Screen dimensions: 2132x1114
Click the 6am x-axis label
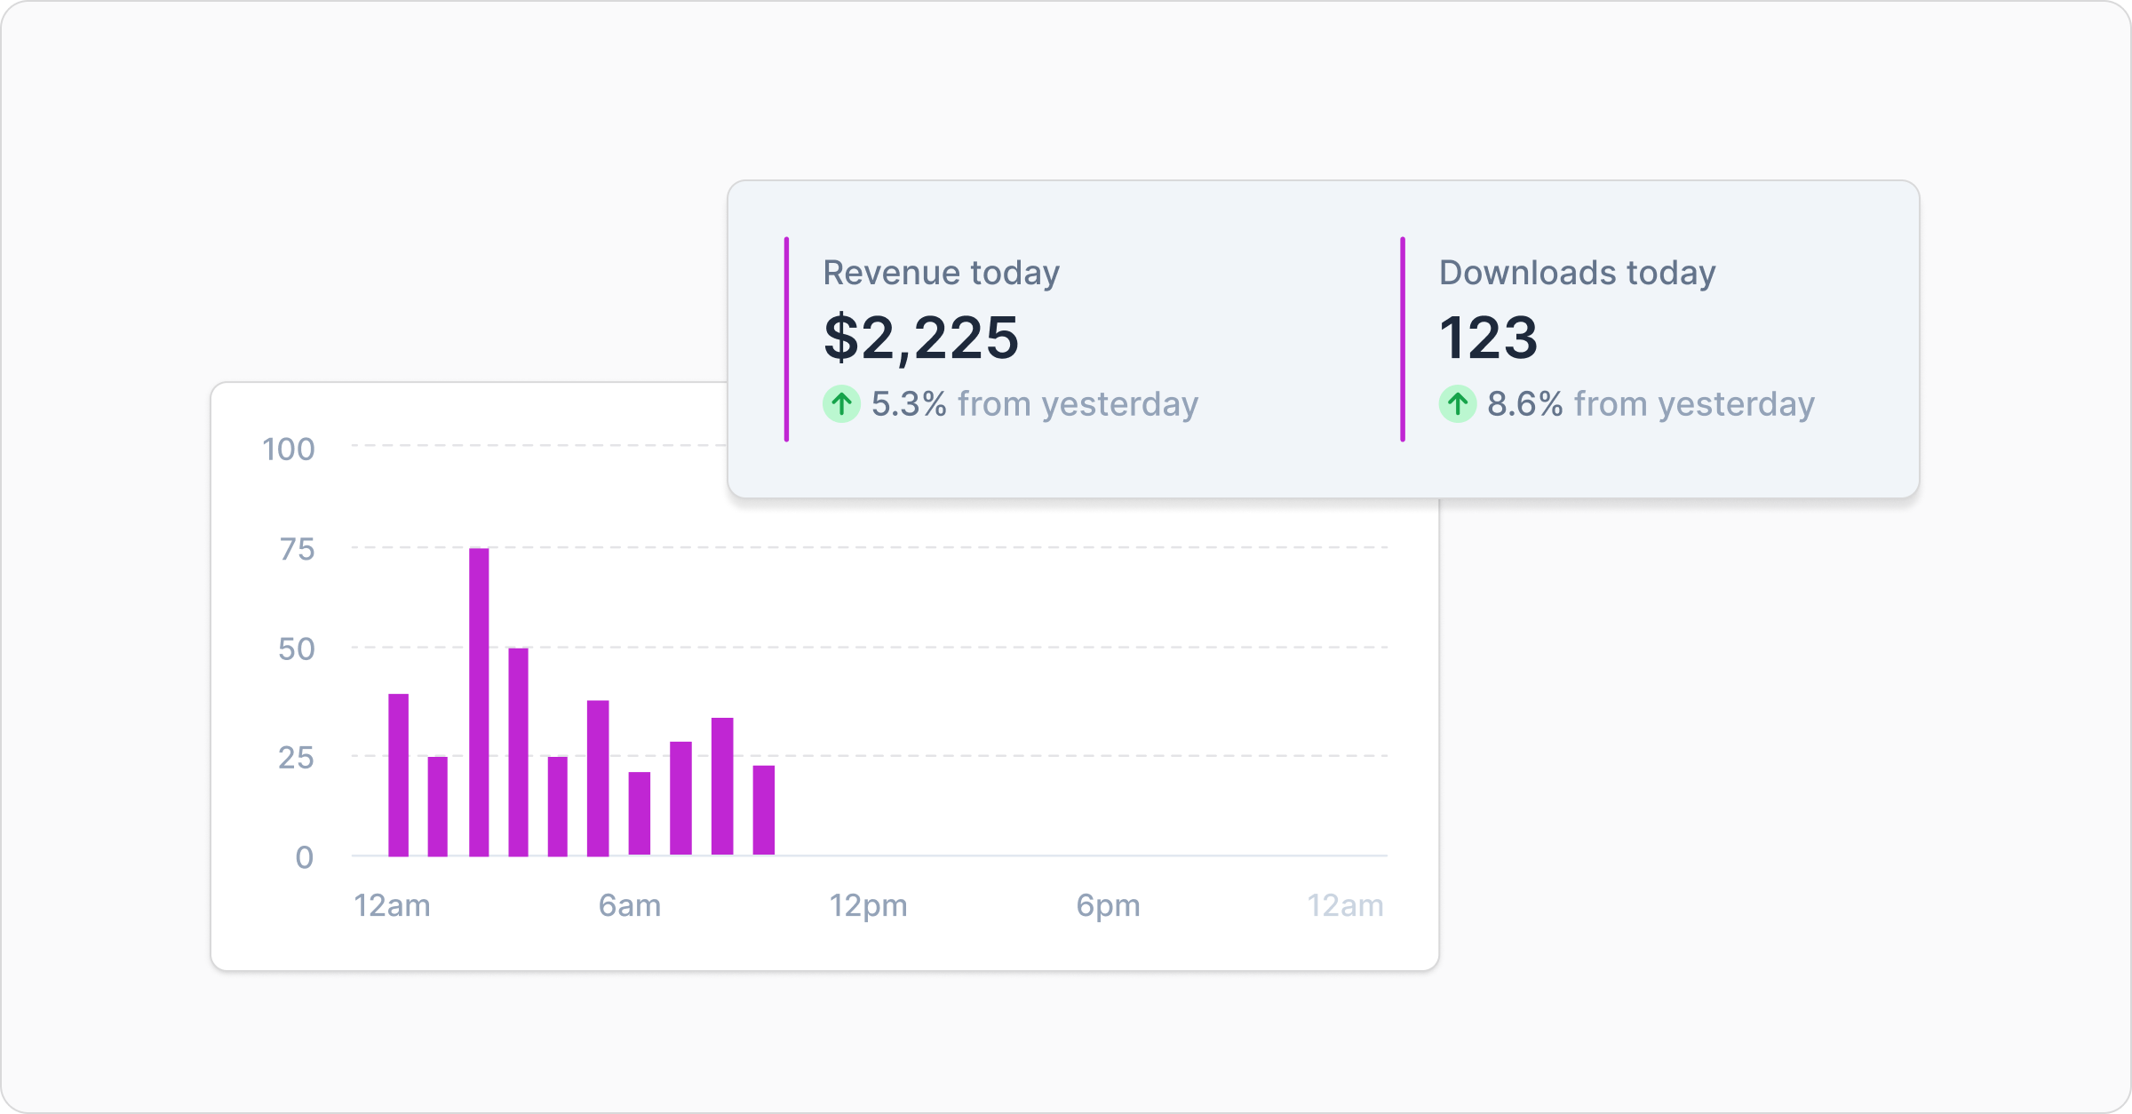629,906
